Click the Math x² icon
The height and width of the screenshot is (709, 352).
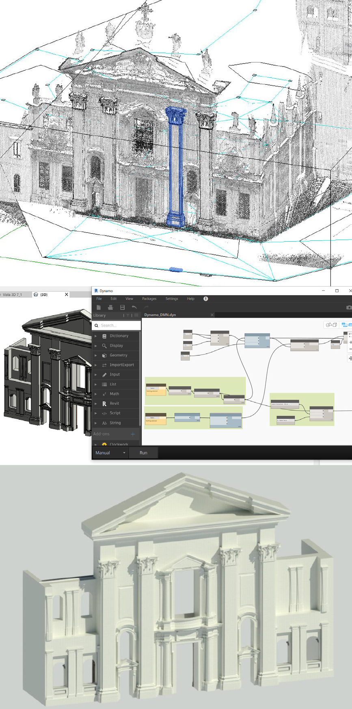point(104,394)
